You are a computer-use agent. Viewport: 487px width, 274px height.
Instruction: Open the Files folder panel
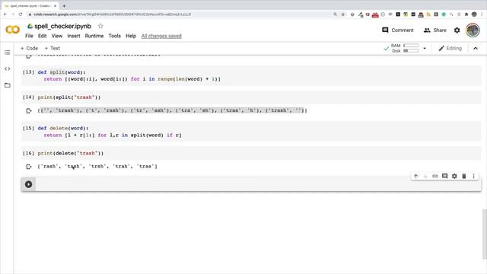point(7,85)
